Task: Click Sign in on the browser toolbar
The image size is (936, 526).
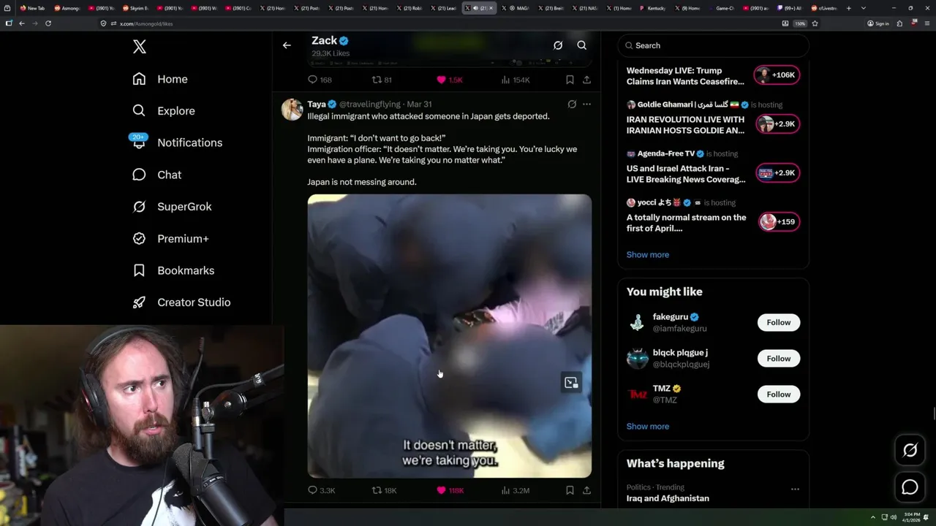Action: tap(878, 23)
